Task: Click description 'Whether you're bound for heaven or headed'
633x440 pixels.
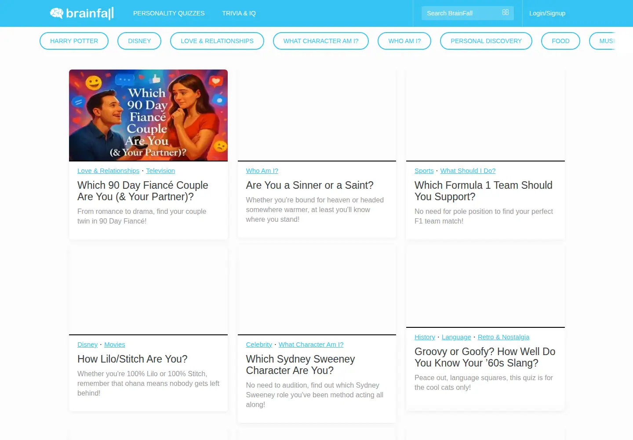Action: [x=315, y=209]
